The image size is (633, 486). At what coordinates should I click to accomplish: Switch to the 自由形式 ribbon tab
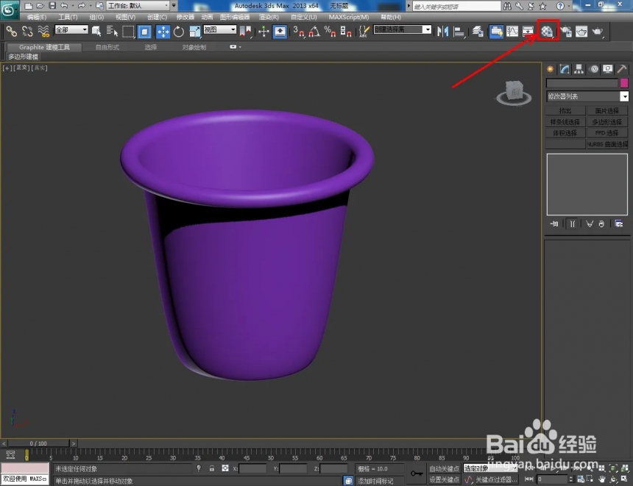[107, 47]
